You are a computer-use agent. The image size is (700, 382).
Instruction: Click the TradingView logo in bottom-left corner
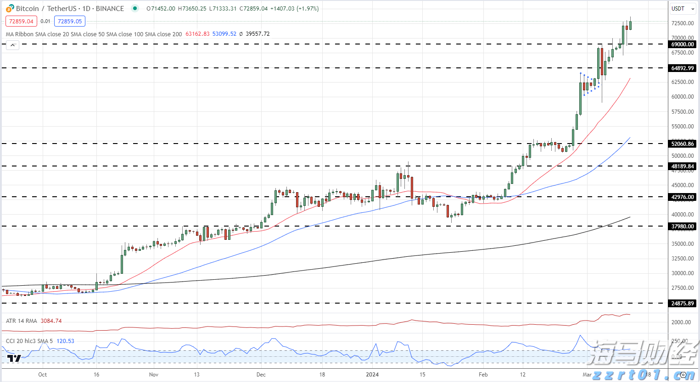(14, 358)
